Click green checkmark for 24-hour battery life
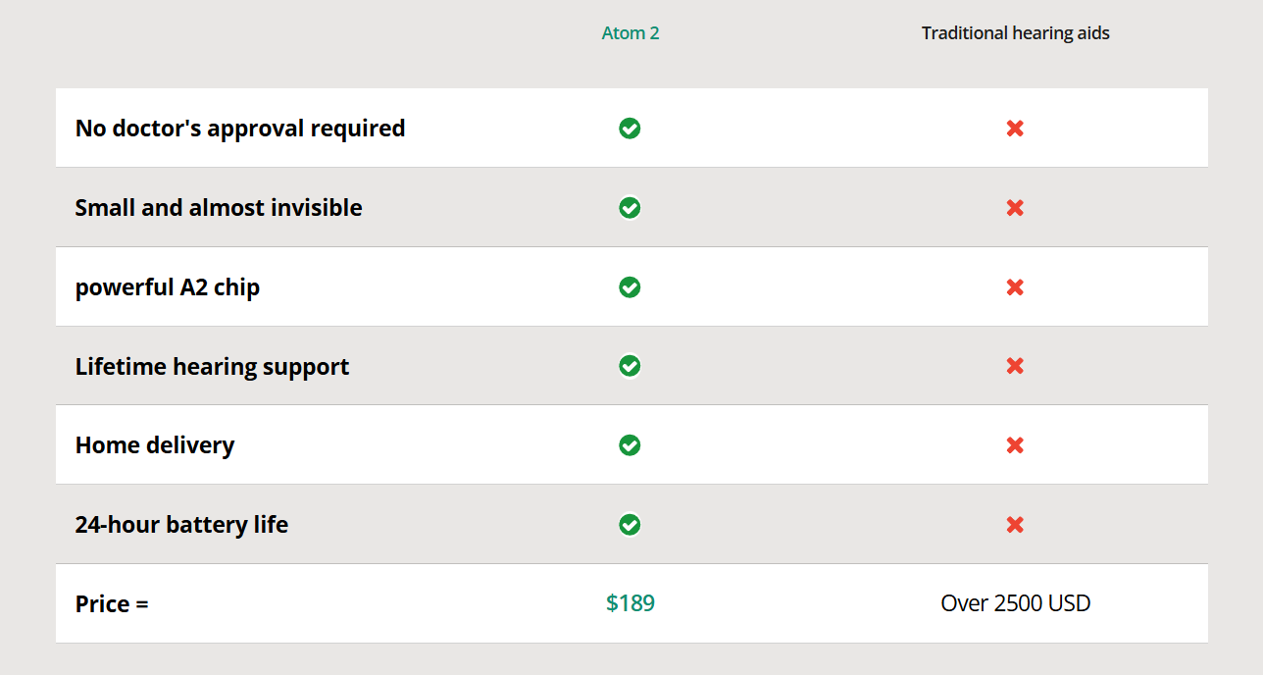 coord(630,525)
